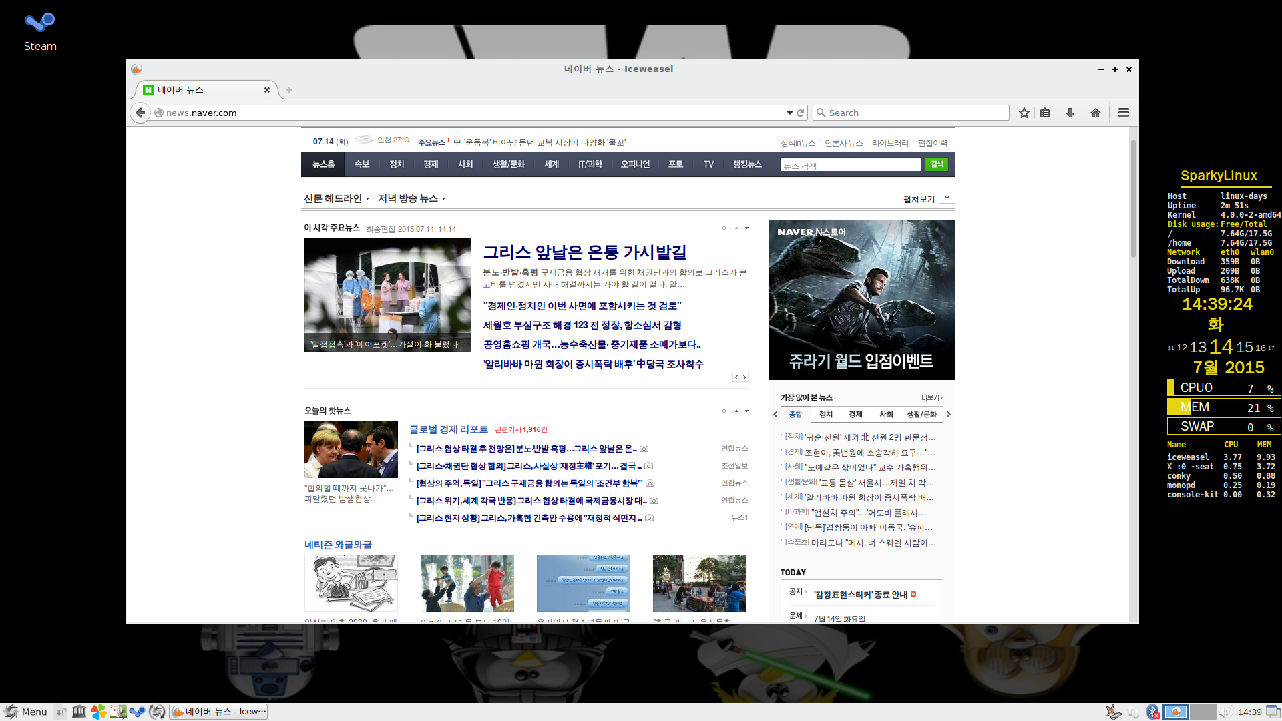
Task: Switch to the second empty workspace
Action: point(1203,712)
